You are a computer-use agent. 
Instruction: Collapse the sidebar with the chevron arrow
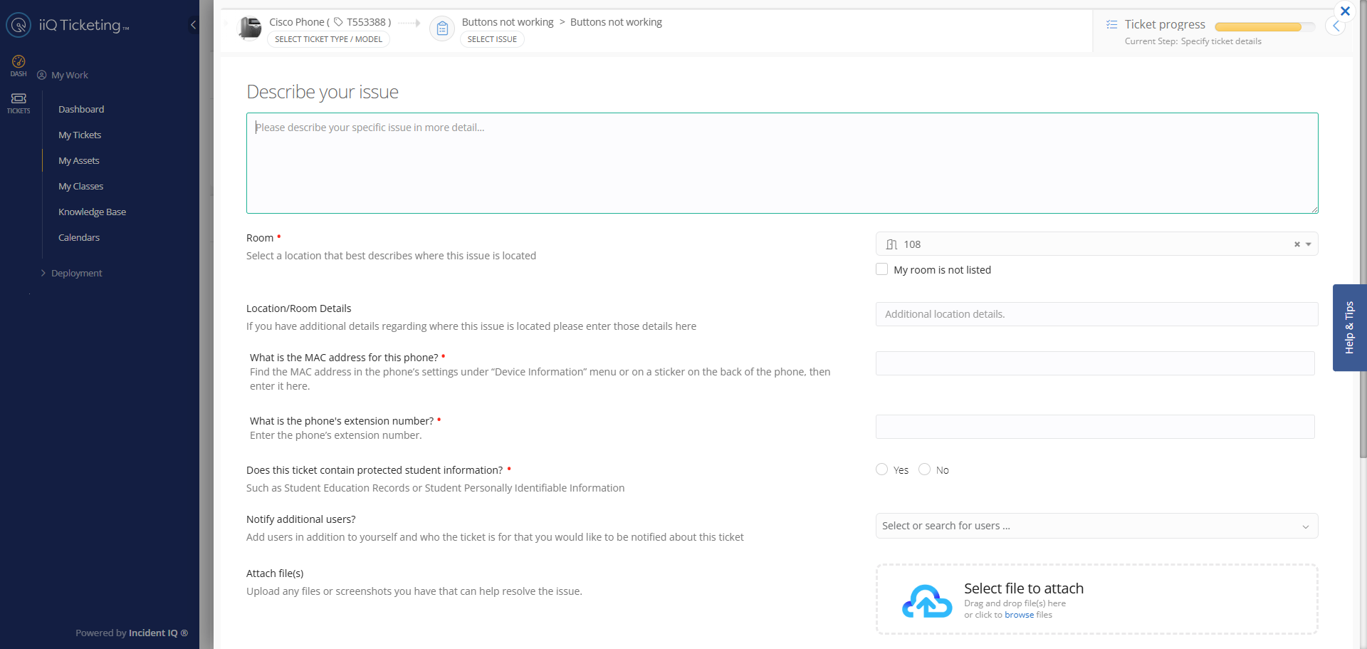(x=193, y=25)
